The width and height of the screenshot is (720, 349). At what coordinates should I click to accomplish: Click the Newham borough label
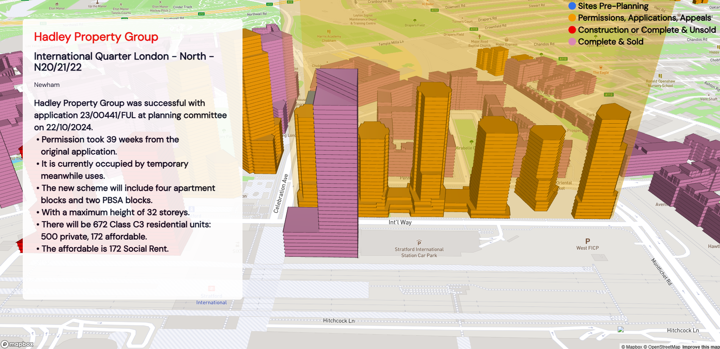click(47, 85)
